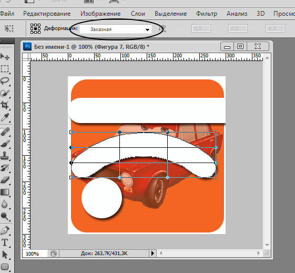Select the Path Selection tool

[x=5, y=255]
